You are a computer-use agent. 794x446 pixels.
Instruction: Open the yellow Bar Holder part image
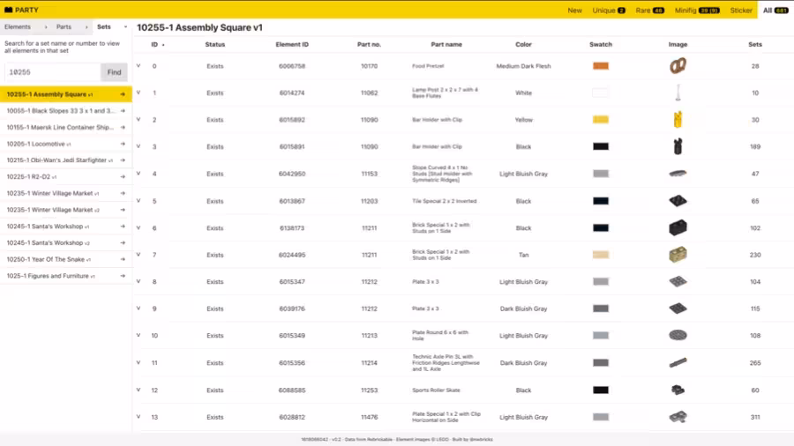point(678,119)
